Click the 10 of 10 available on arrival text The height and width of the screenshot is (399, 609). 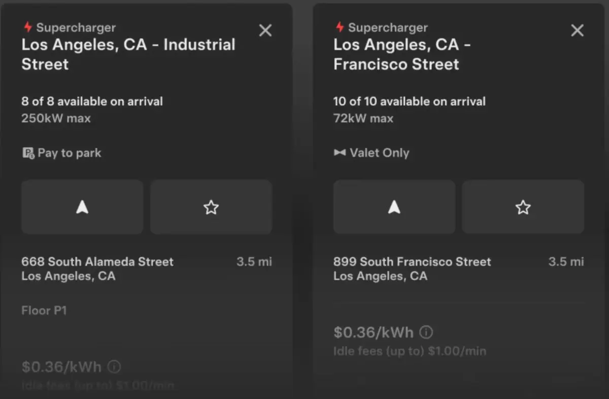coord(410,101)
